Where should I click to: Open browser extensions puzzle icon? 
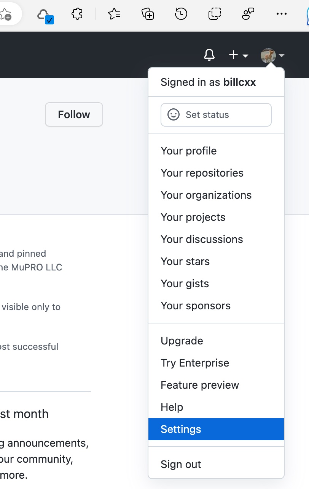(x=77, y=14)
